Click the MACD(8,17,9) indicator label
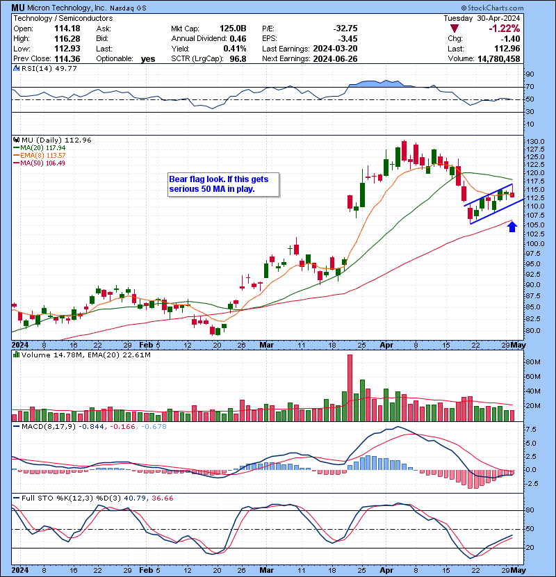This screenshot has height=577, width=556. tap(49, 427)
